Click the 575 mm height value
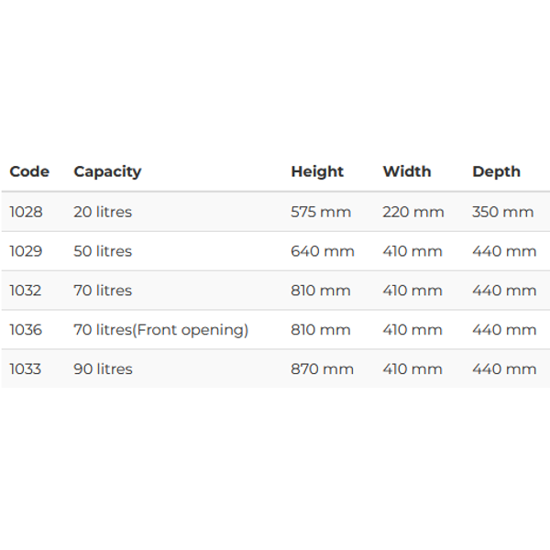This screenshot has height=550, width=550. 321,212
